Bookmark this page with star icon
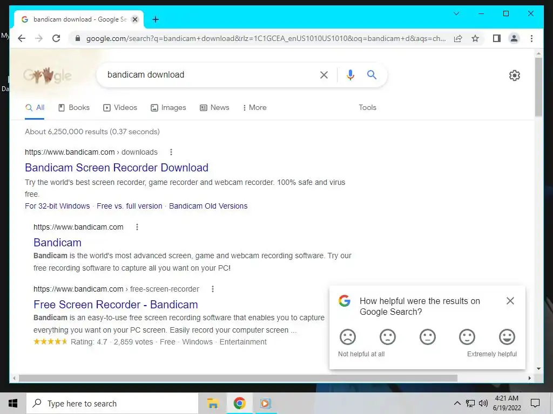Image resolution: width=553 pixels, height=414 pixels. coord(475,38)
